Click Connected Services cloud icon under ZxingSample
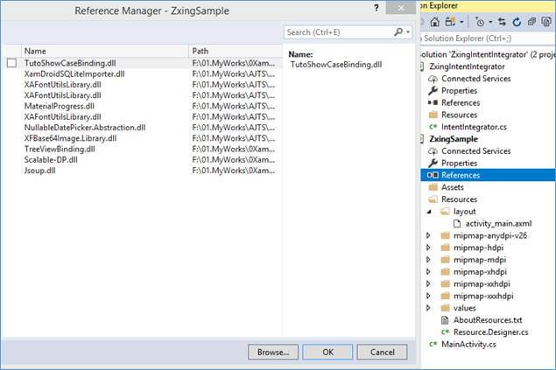Screen dimensions: 556x370 pyautogui.click(x=433, y=151)
